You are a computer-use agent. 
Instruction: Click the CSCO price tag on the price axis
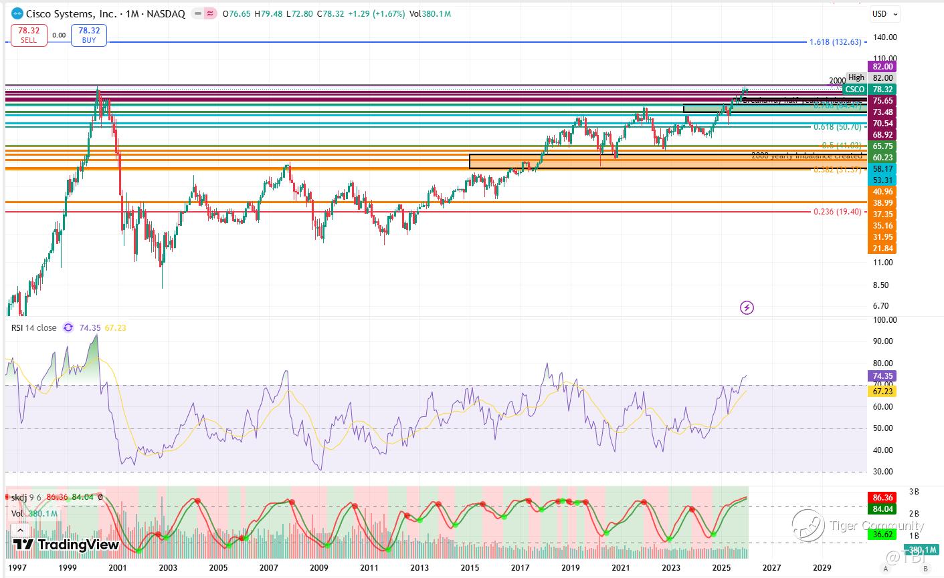click(855, 90)
